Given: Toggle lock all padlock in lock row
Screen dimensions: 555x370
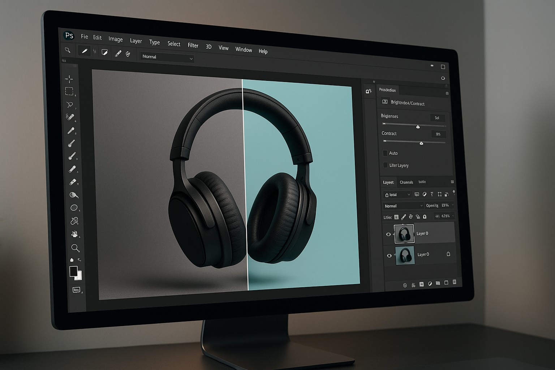Looking at the screenshot, I should coord(425,217).
